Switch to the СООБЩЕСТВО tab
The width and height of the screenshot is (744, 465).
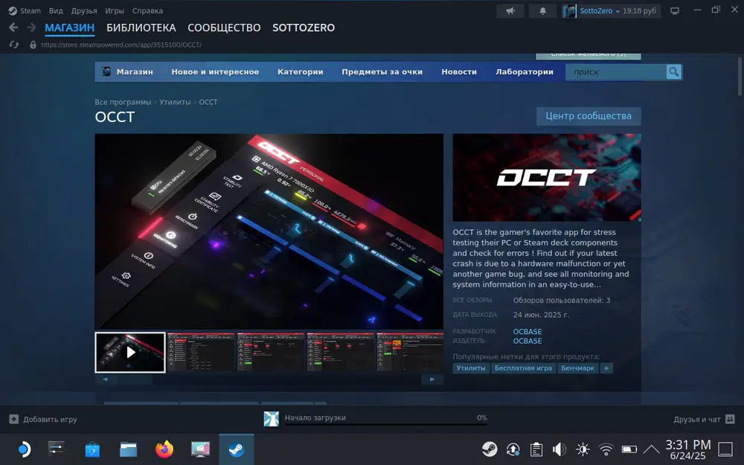pos(224,28)
